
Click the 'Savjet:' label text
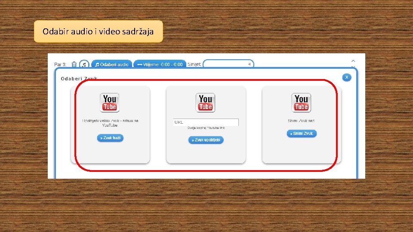194,64
